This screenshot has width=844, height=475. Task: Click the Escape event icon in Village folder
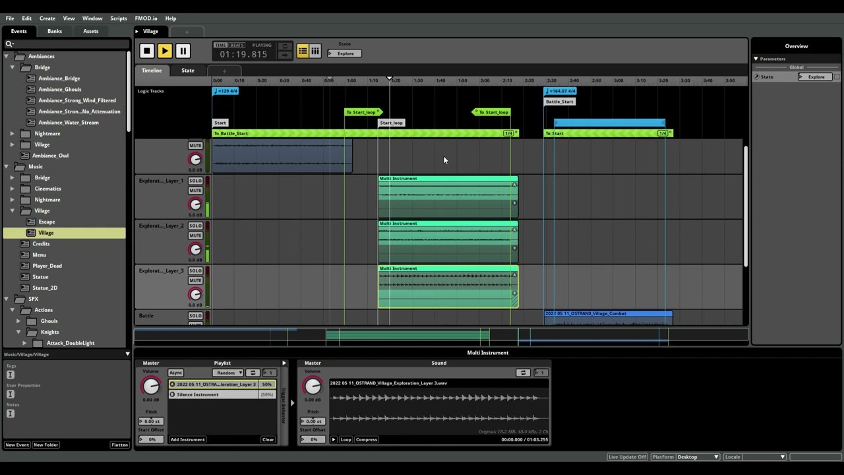point(31,222)
